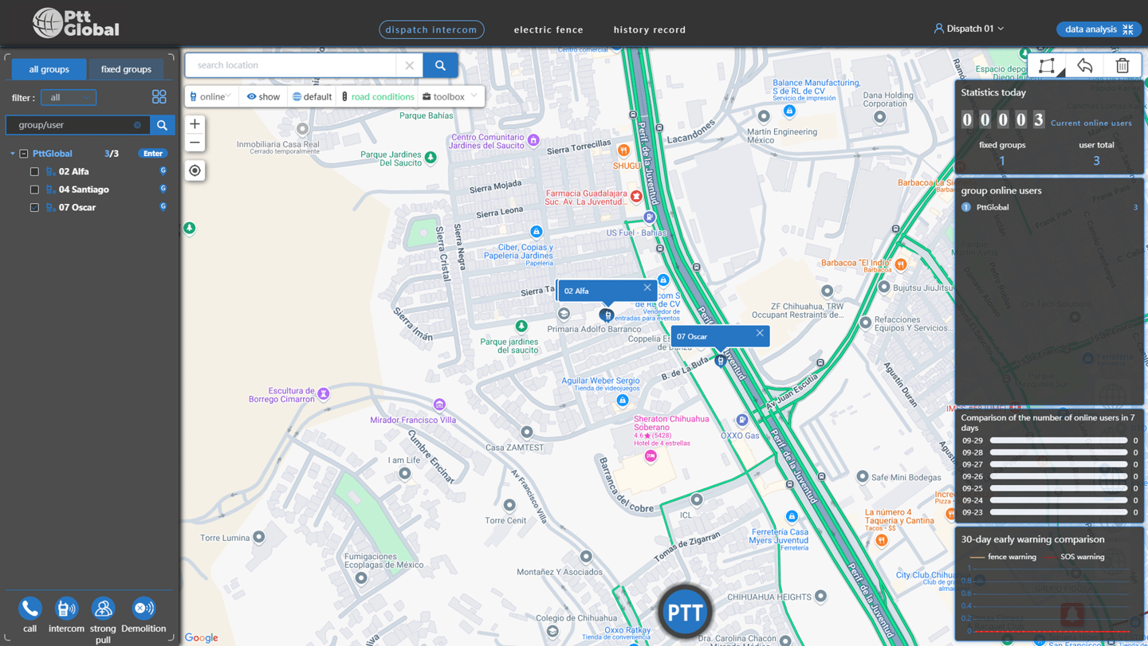
Task: Switch to the electric fence tab
Action: tap(548, 29)
